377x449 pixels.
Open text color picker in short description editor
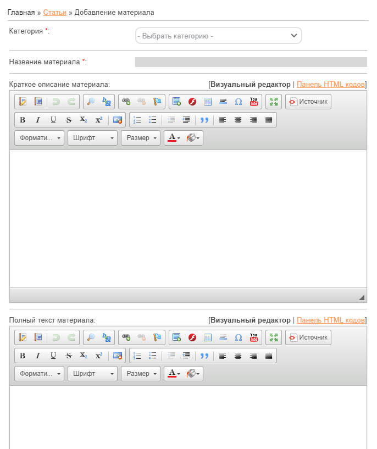point(174,138)
